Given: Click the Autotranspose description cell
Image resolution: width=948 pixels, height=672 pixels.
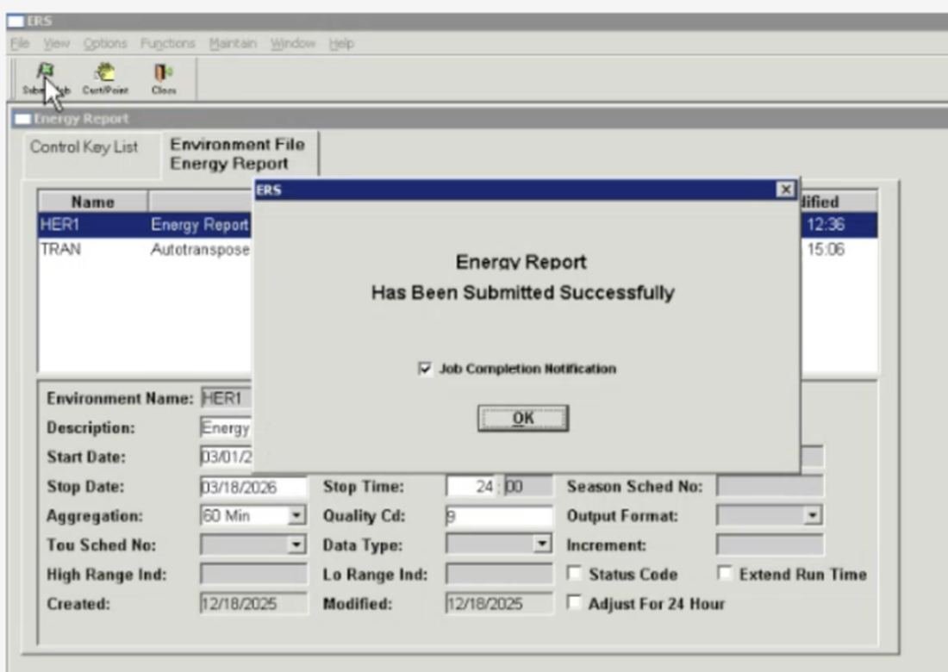Looking at the screenshot, I should pyautogui.click(x=200, y=249).
